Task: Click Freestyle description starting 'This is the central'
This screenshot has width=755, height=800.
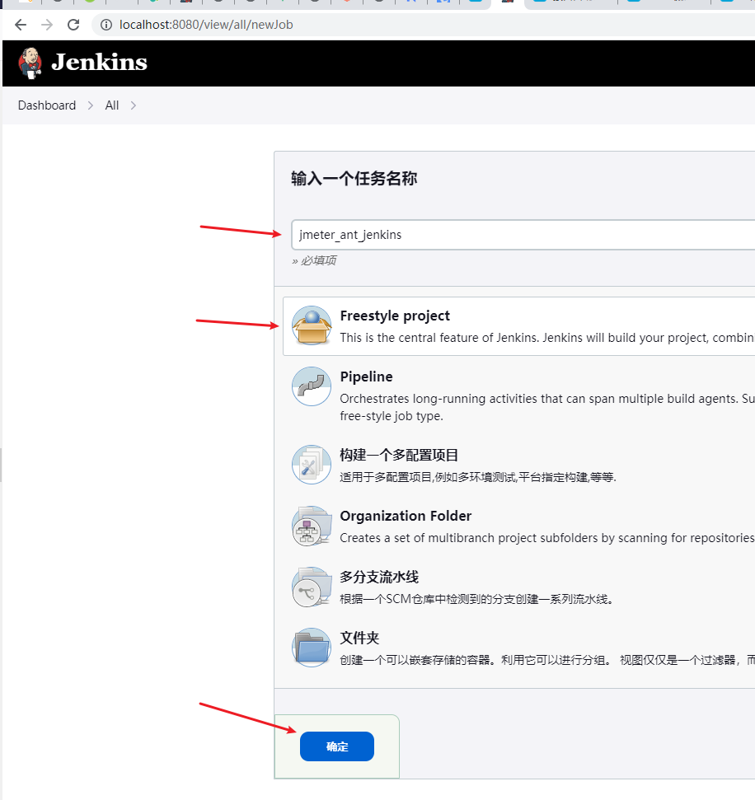Action: tap(547, 338)
